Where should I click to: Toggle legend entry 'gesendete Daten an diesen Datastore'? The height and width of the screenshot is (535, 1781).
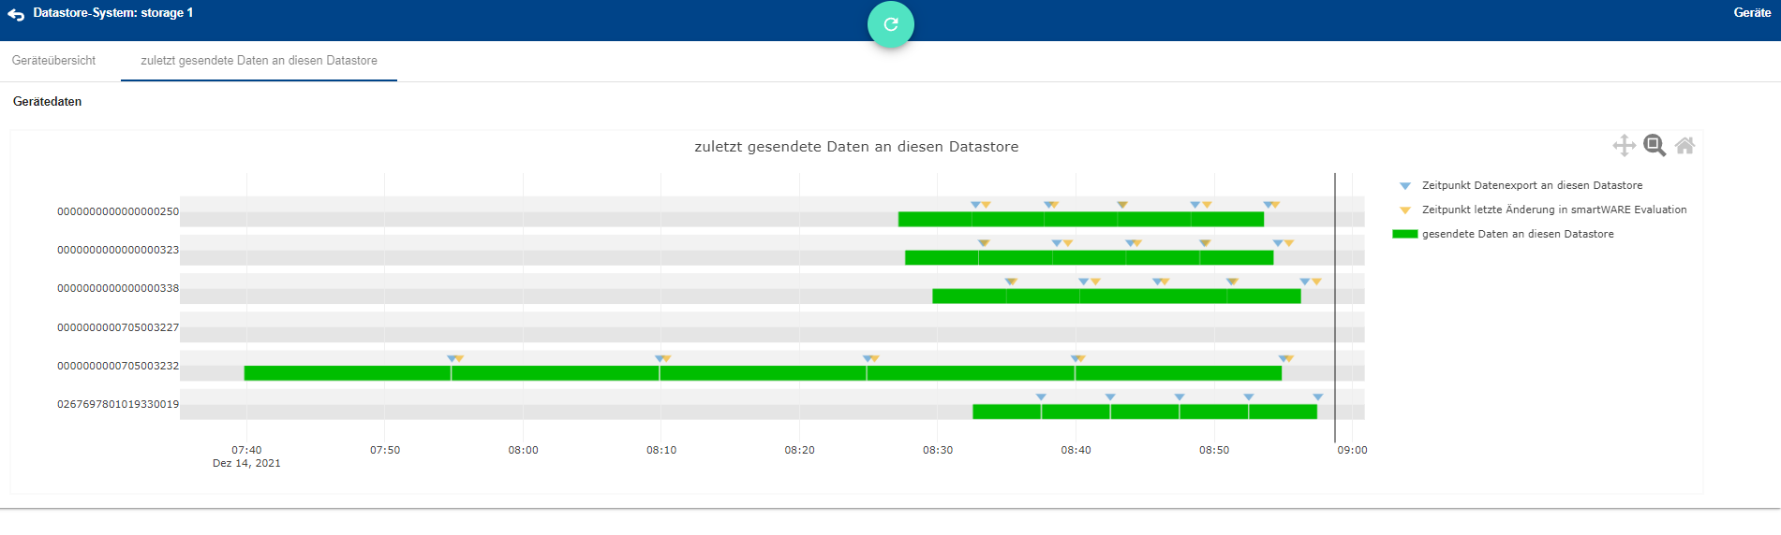1517,234
